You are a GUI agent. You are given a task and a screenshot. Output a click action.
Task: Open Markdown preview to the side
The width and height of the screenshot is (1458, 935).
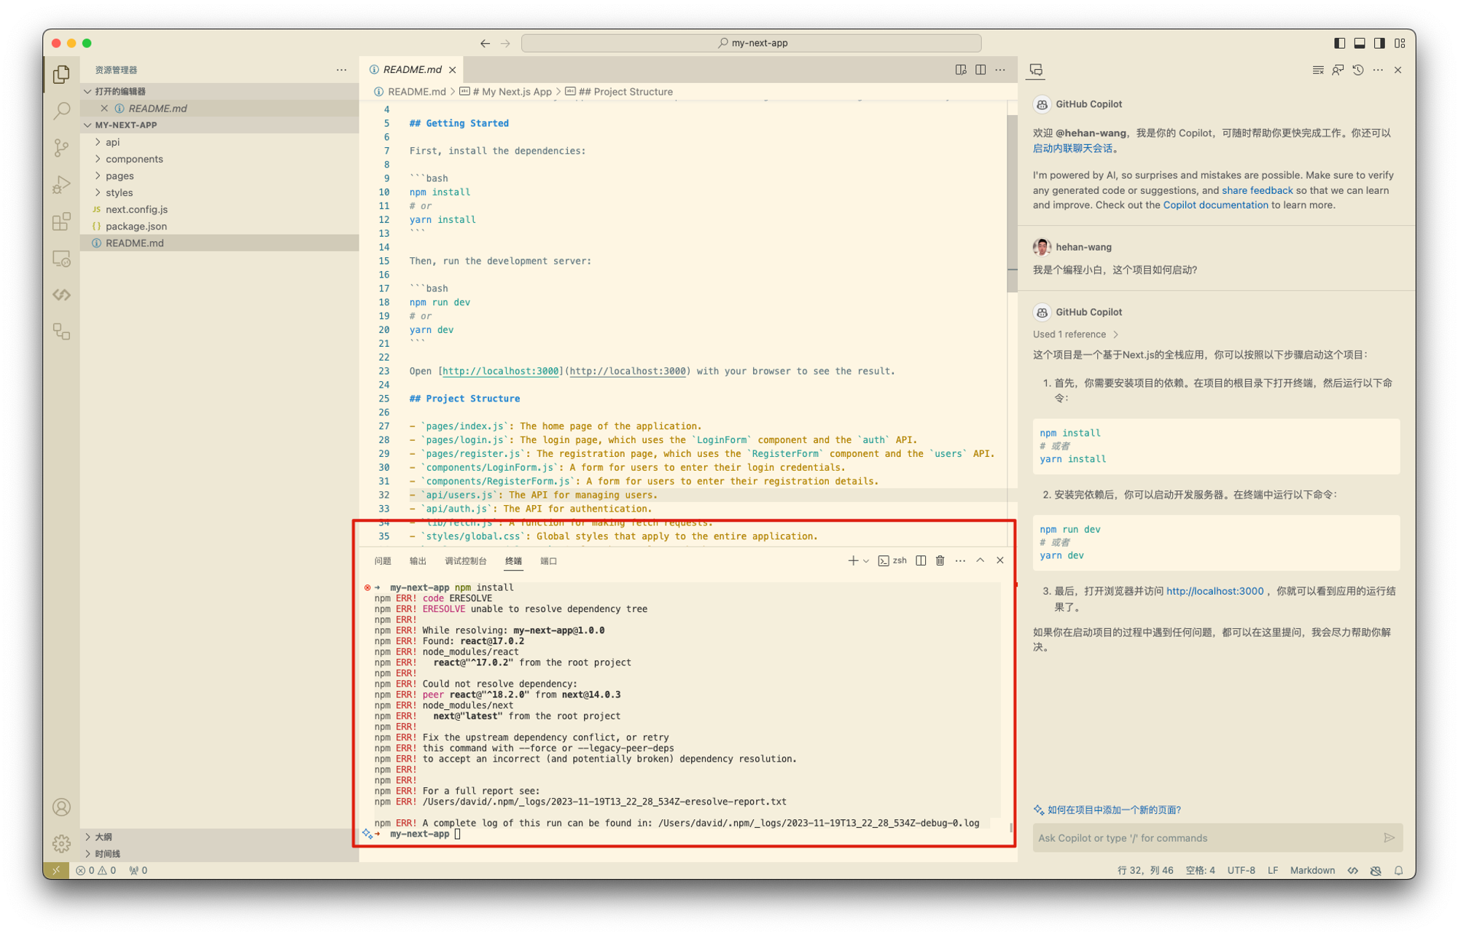pos(961,70)
